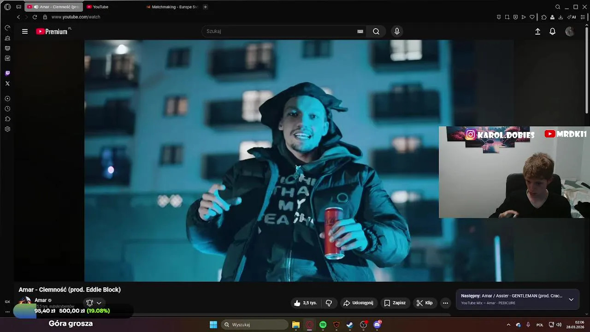Screen dimensions: 590x332
Task: Open the Aria AI assistant button
Action: pos(572,17)
